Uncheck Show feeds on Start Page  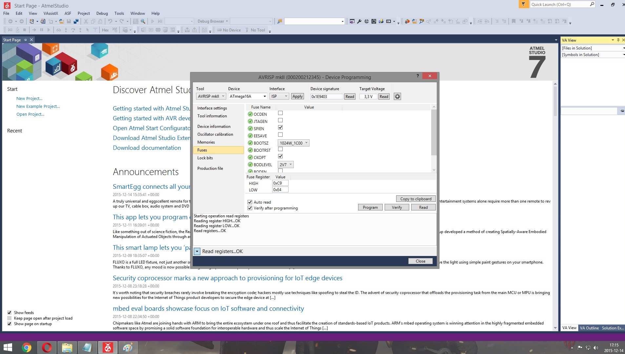(x=9, y=313)
